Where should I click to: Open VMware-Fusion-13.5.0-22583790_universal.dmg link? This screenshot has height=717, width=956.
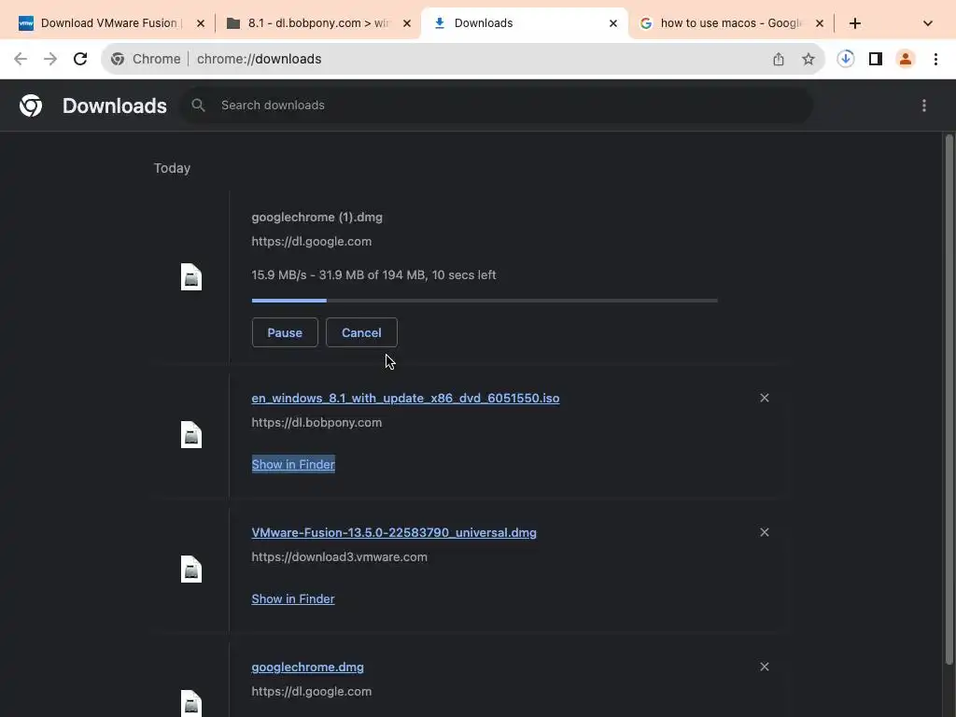click(394, 532)
